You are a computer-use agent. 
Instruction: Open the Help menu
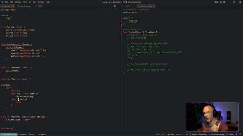[x=47, y=2]
